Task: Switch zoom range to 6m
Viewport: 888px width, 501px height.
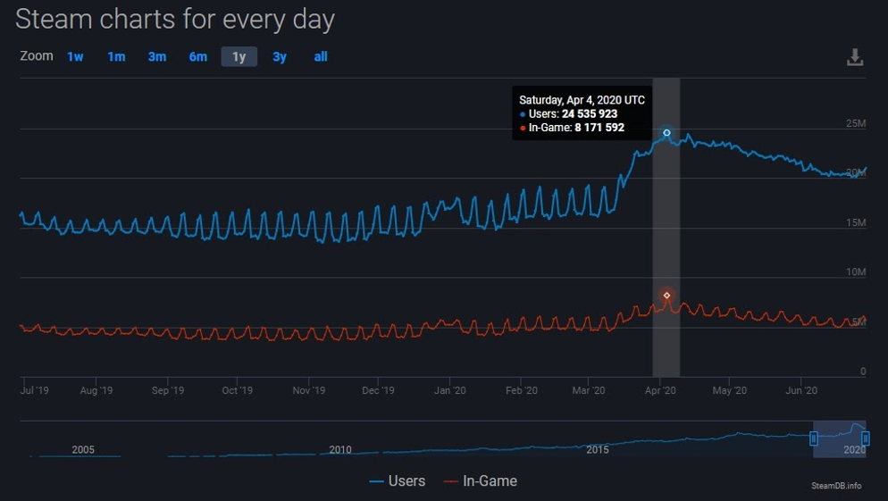Action: coord(198,56)
